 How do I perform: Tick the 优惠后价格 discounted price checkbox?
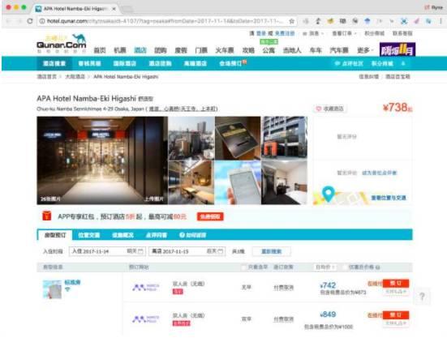[344, 267]
